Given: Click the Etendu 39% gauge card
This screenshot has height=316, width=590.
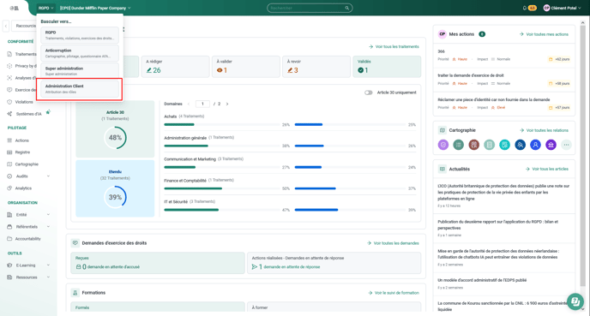Looking at the screenshot, I should [115, 188].
